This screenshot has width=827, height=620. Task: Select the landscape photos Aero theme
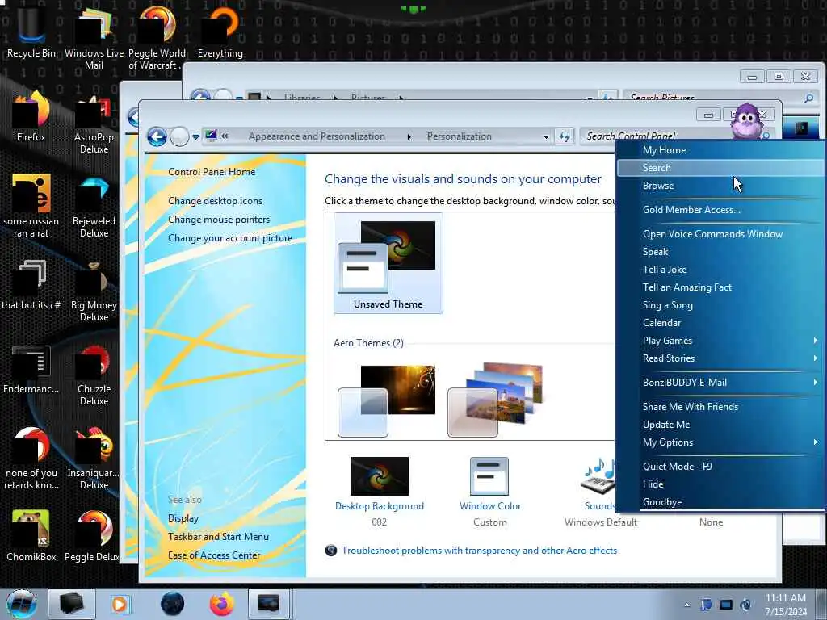[x=496, y=400]
